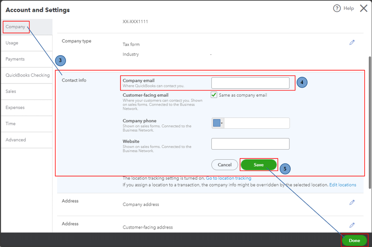
Task: Click the Done button
Action: [x=354, y=241]
